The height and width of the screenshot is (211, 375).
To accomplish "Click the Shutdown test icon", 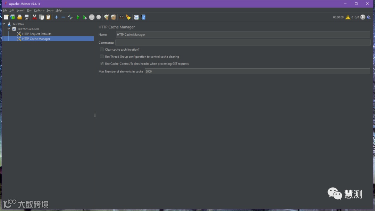I will pos(99,17).
